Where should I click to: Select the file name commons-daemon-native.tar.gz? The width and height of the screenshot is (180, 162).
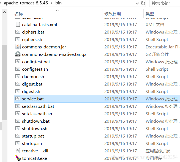[x=54, y=54]
